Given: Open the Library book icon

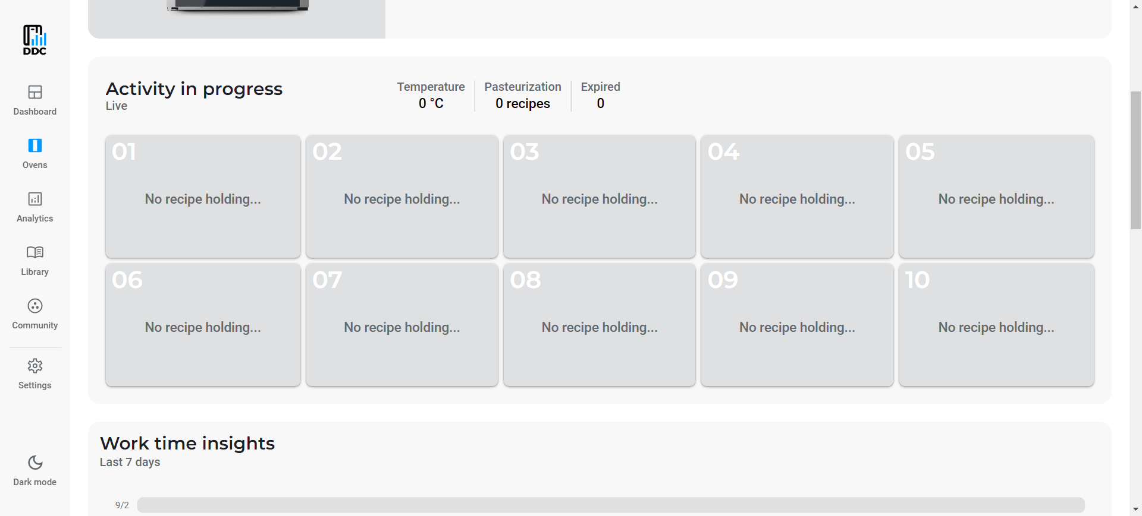Looking at the screenshot, I should click(x=35, y=253).
